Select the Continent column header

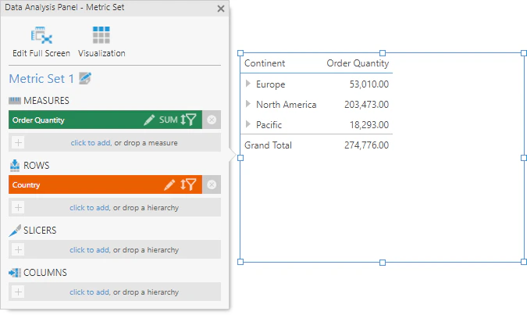[x=265, y=63]
